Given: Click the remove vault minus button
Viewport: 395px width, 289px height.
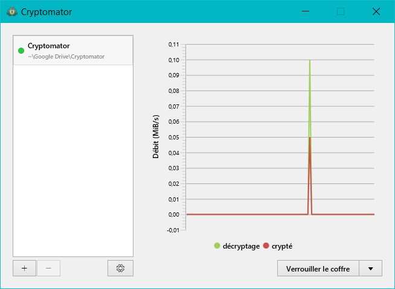Looking at the screenshot, I should [48, 268].
